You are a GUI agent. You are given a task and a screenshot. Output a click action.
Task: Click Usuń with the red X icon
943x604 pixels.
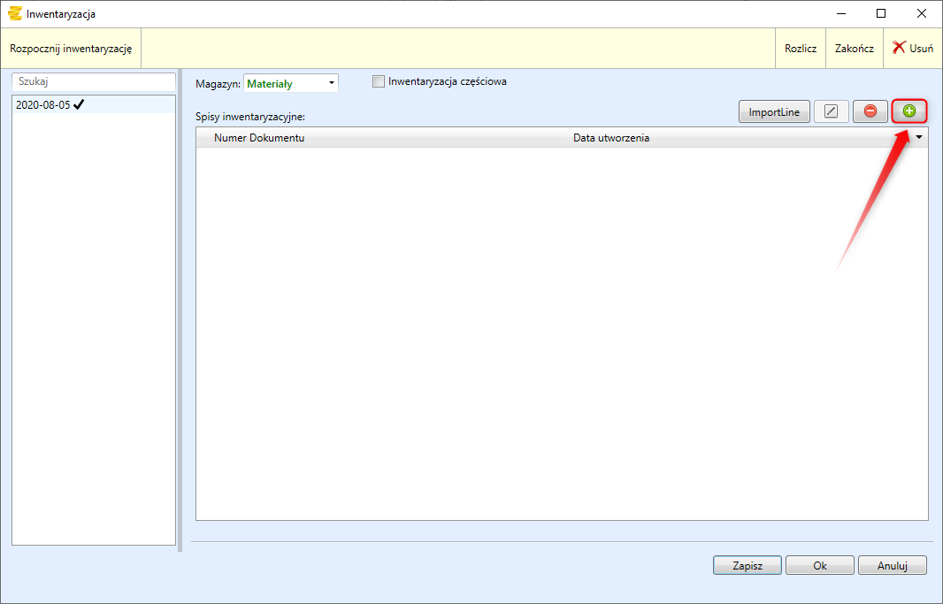pos(912,49)
